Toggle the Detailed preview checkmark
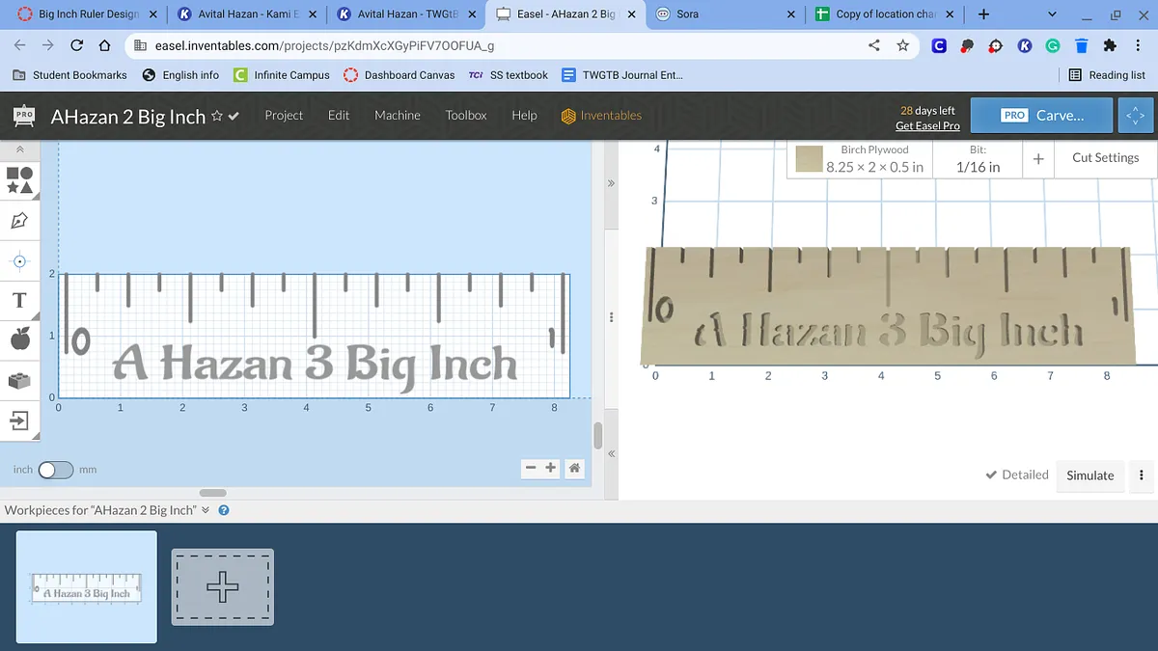Screen dimensions: 1158x651 coord(1016,475)
